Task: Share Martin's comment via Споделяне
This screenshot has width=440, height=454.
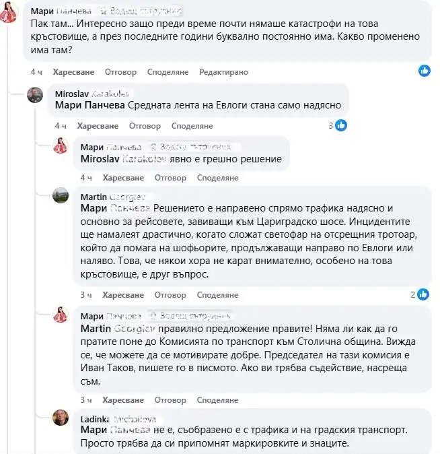Action: [217, 295]
